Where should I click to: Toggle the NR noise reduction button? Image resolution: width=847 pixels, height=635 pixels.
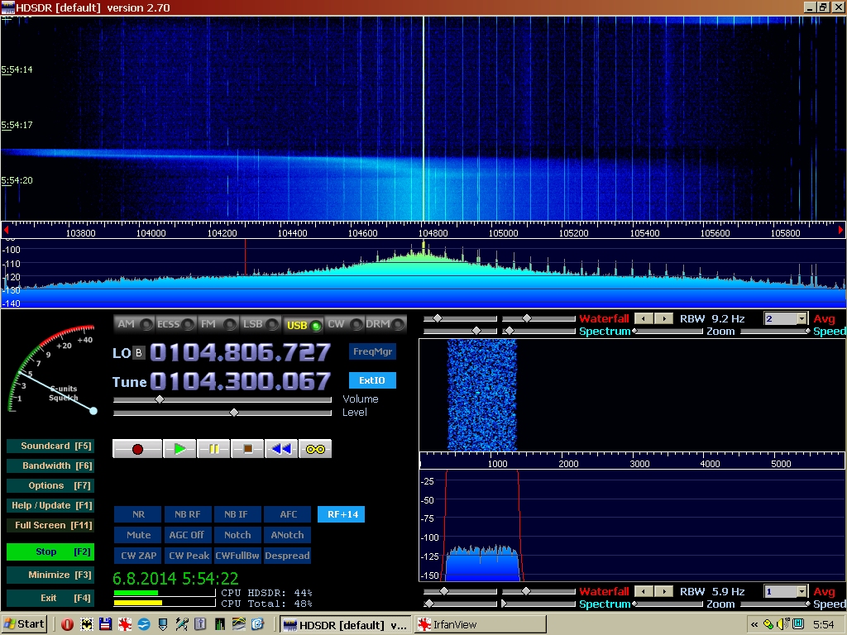click(138, 514)
